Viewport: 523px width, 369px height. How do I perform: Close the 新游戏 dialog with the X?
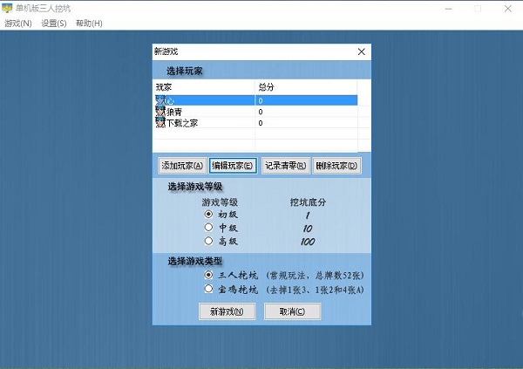pos(362,52)
